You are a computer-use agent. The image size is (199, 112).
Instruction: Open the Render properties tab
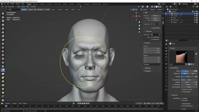coord(166,48)
